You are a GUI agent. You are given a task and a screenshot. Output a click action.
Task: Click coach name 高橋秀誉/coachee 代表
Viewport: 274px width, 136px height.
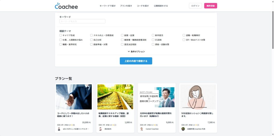coord(196,129)
